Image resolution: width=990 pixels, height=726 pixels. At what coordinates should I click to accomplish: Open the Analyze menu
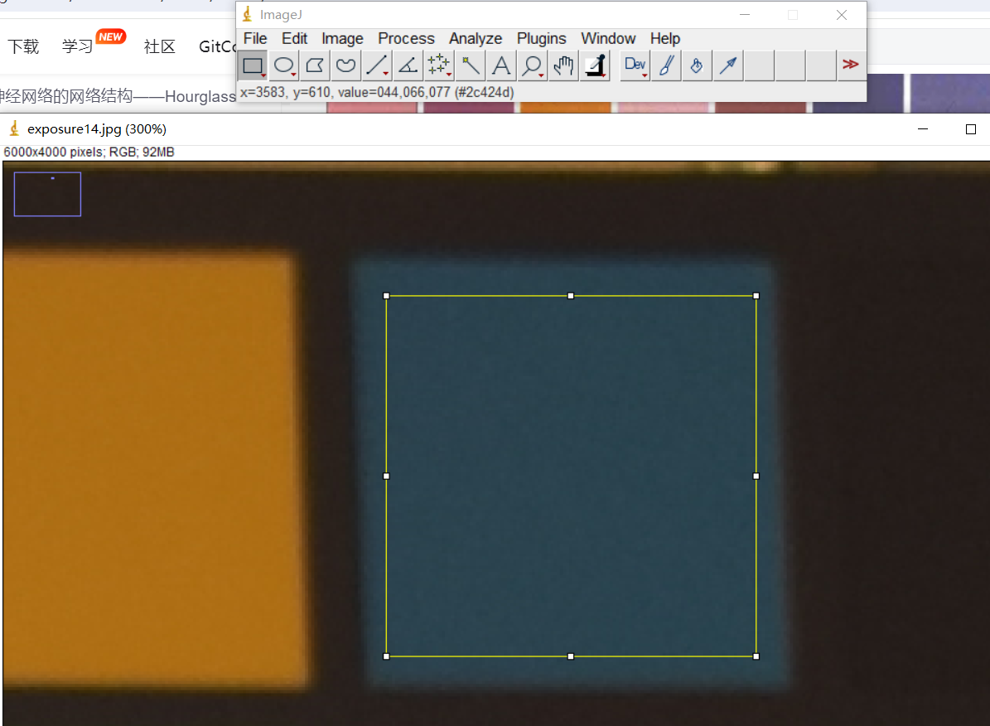tap(476, 39)
